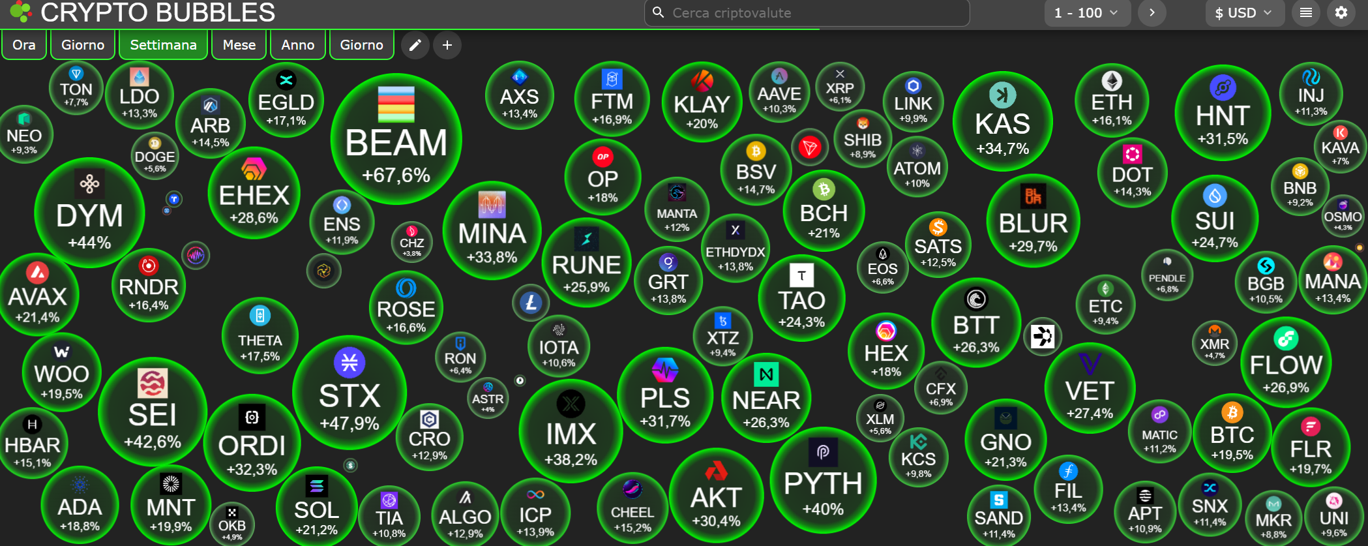Viewport: 1368px width, 546px height.
Task: Open the KLAY bubble
Action: pyautogui.click(x=702, y=102)
